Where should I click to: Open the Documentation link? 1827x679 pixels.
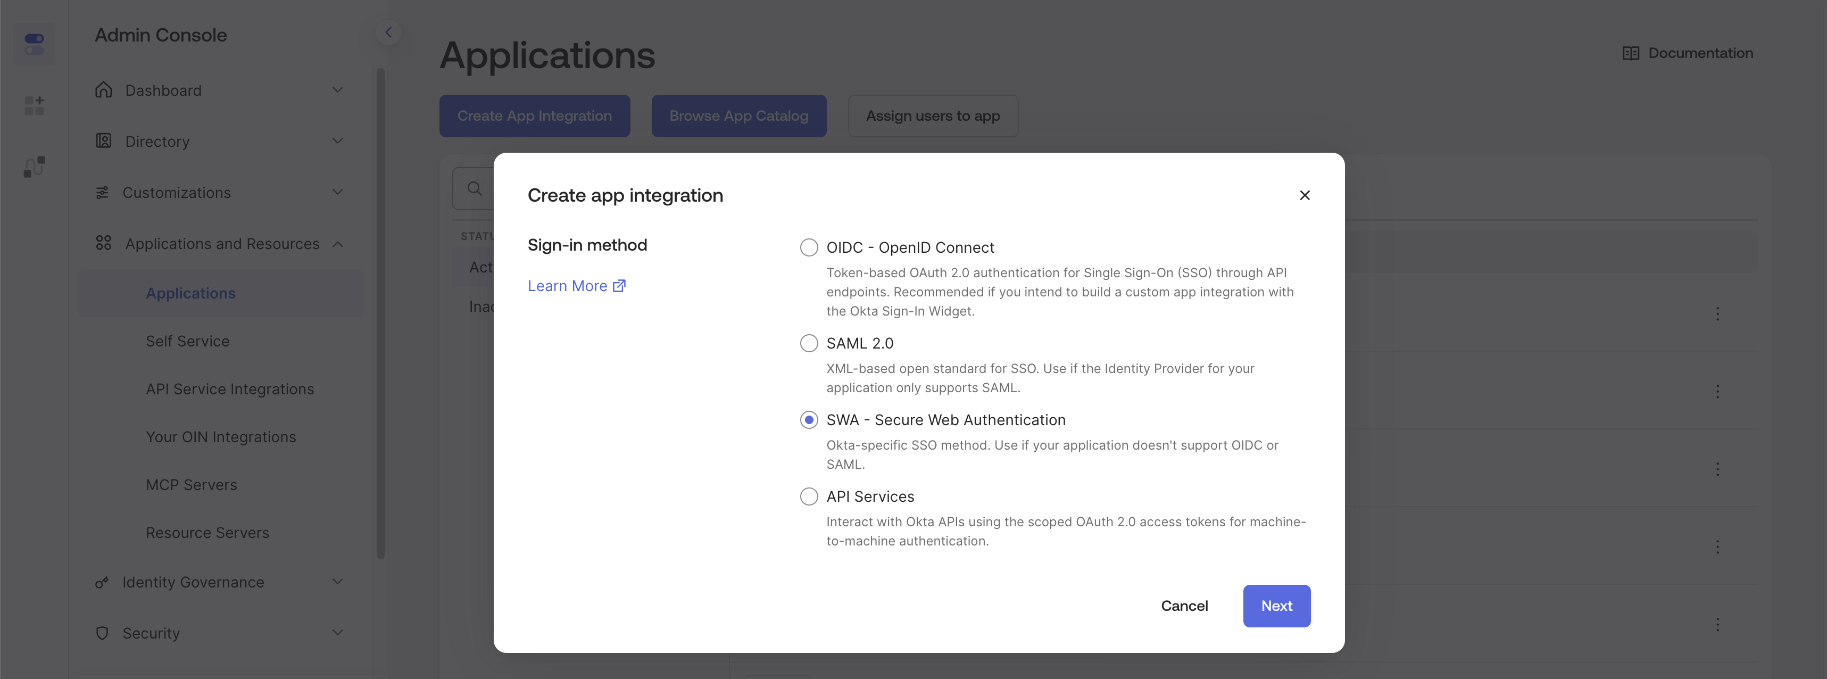[1688, 53]
